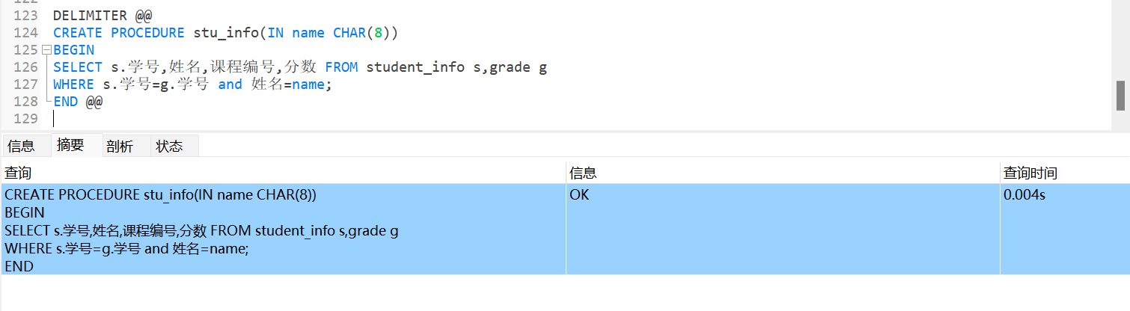
Task: Switch to the 状态 tab
Action: click(x=169, y=146)
